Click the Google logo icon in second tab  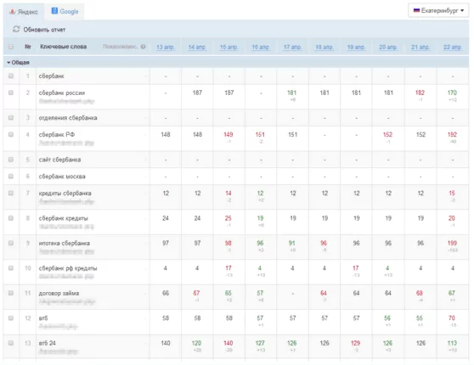[x=54, y=11]
